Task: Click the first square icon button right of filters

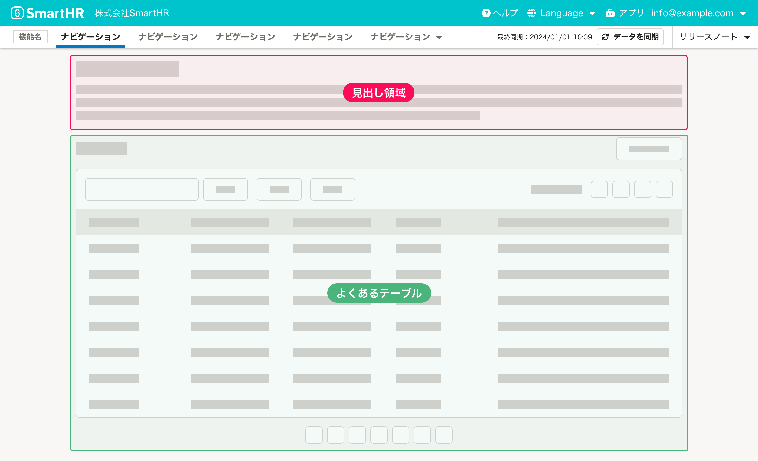Action: pos(599,189)
